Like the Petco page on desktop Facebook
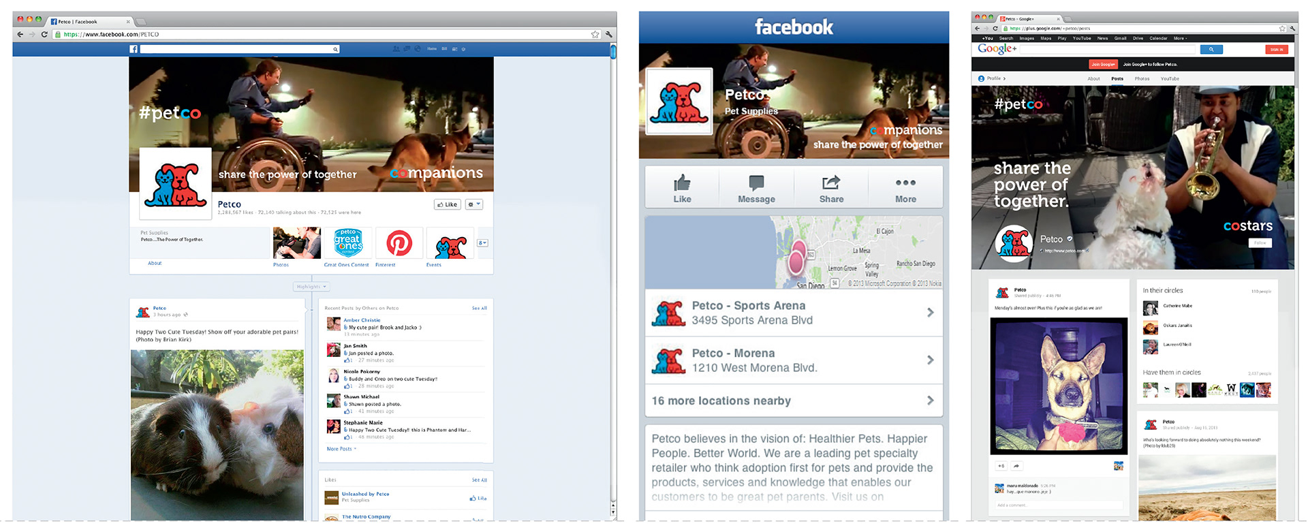 pyautogui.click(x=448, y=204)
